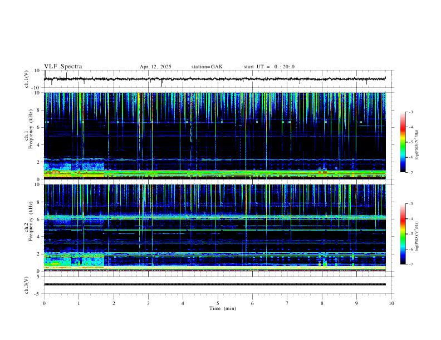Click the time axis tick label '5'
The image size is (441, 340).
[x=218, y=303]
